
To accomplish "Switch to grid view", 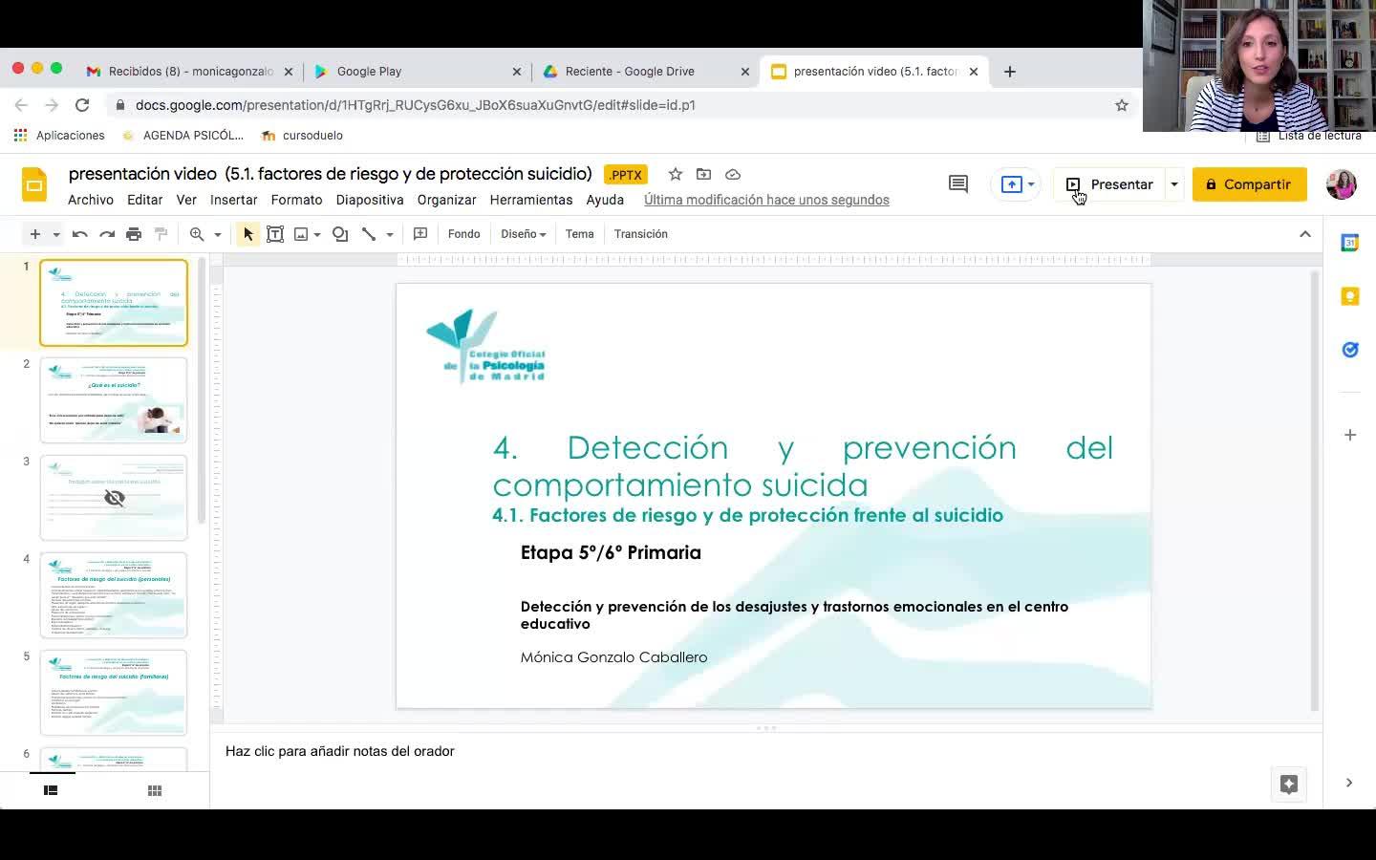I will [x=155, y=790].
